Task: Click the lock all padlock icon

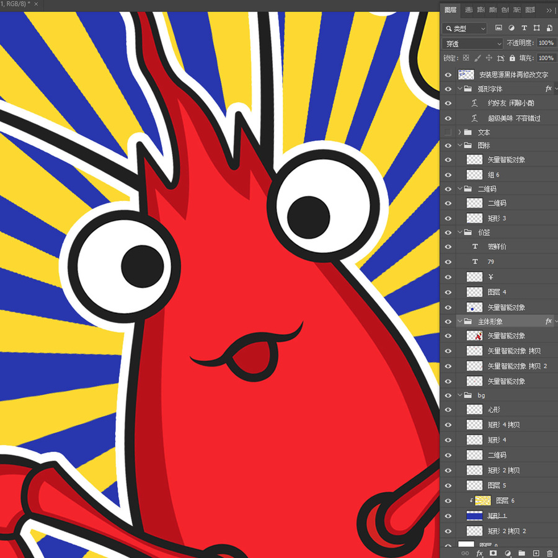Action: click(x=512, y=58)
